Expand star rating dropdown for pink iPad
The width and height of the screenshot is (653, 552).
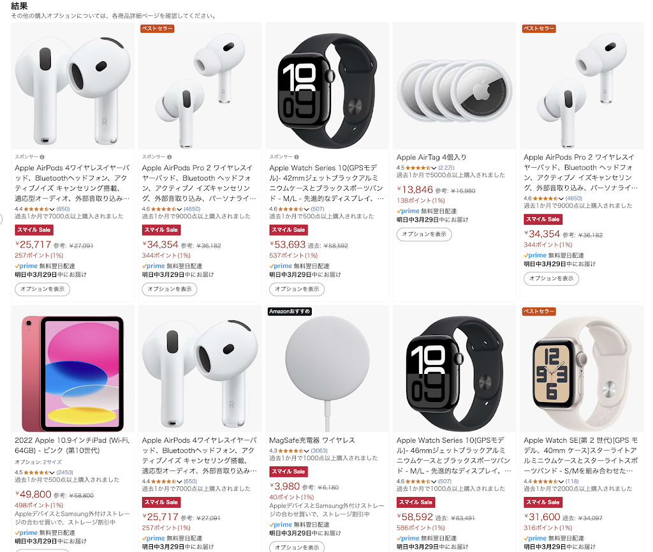point(52,472)
